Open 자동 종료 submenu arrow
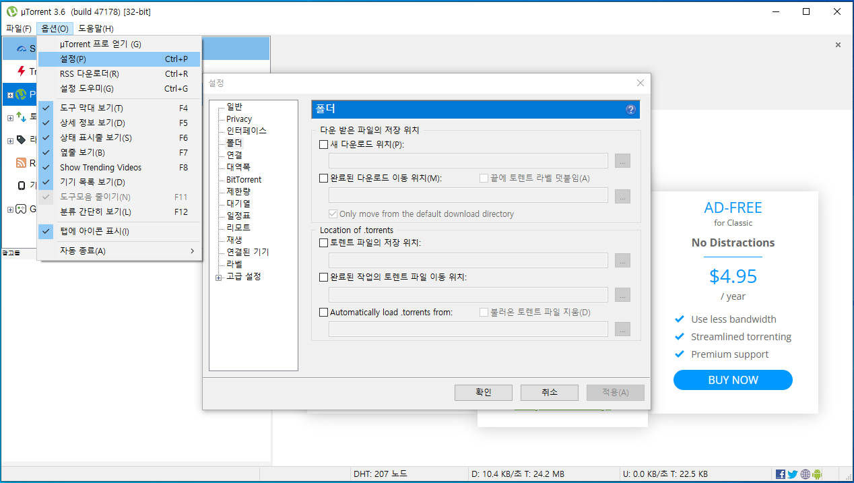The height and width of the screenshot is (483, 854). (192, 251)
